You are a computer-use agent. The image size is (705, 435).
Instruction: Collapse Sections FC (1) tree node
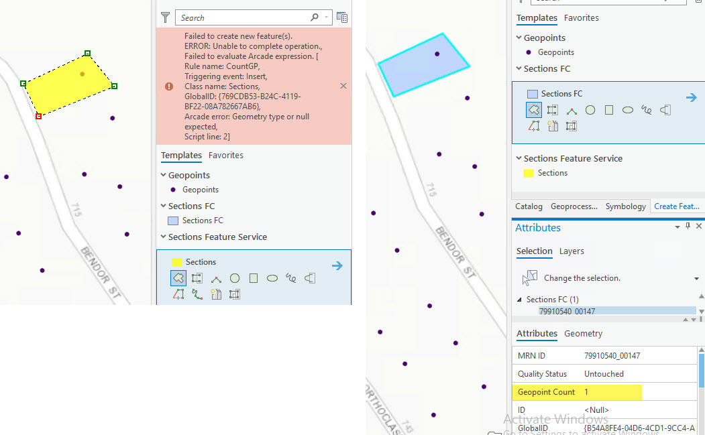pyautogui.click(x=520, y=300)
